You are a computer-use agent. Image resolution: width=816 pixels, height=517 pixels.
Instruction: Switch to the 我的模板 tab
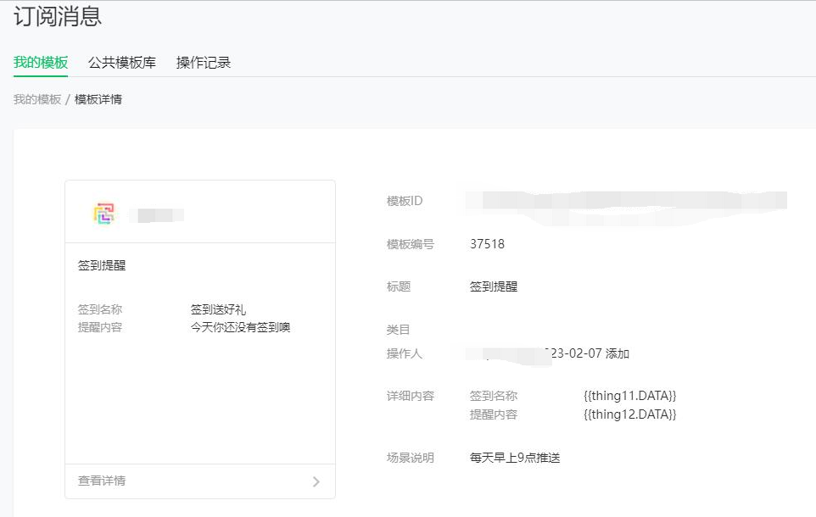(41, 63)
